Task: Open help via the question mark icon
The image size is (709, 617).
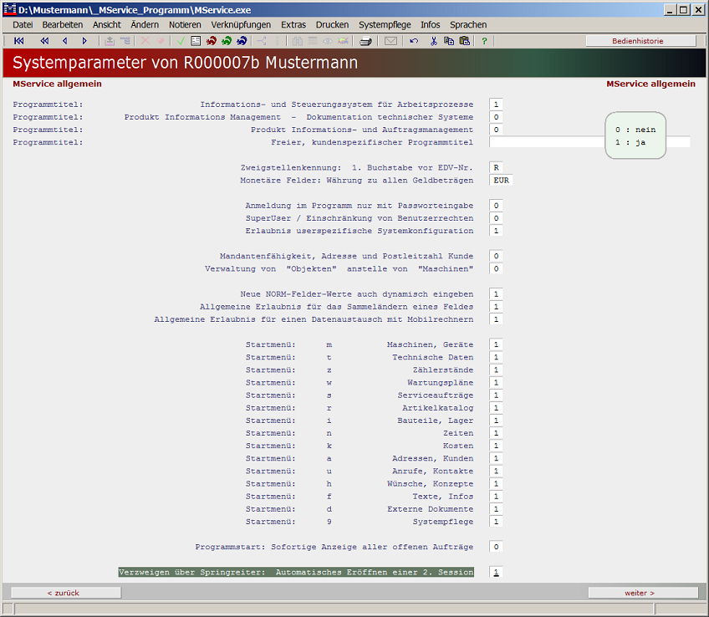Action: click(484, 39)
